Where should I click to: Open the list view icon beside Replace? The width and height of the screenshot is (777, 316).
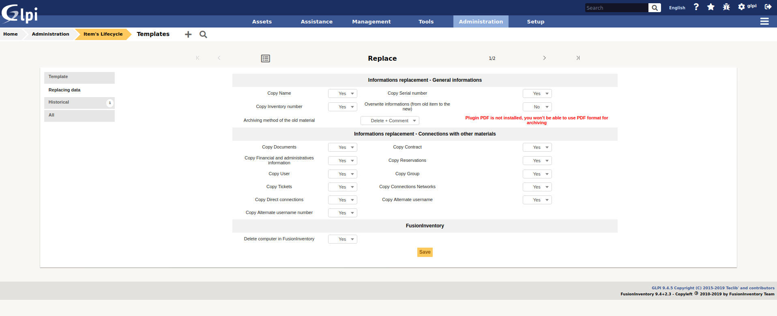[x=266, y=59]
